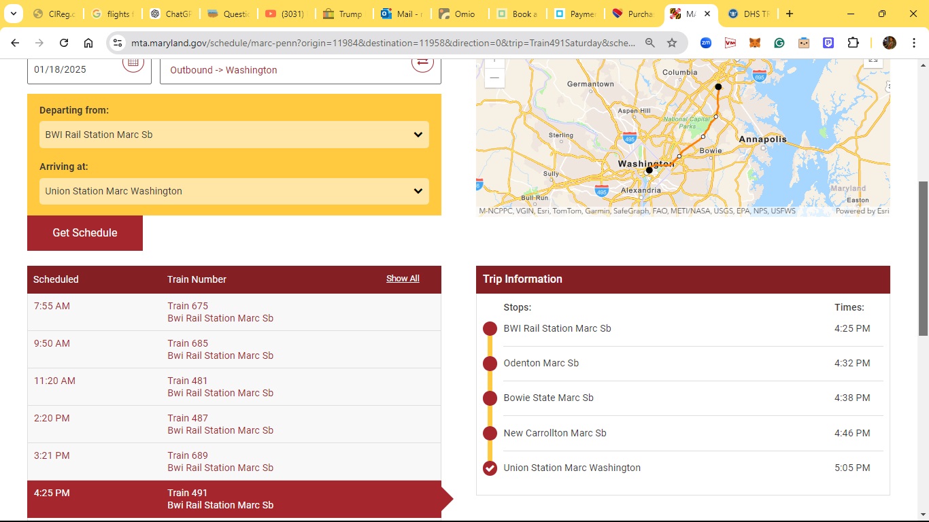Close the active MTA tab

[707, 14]
